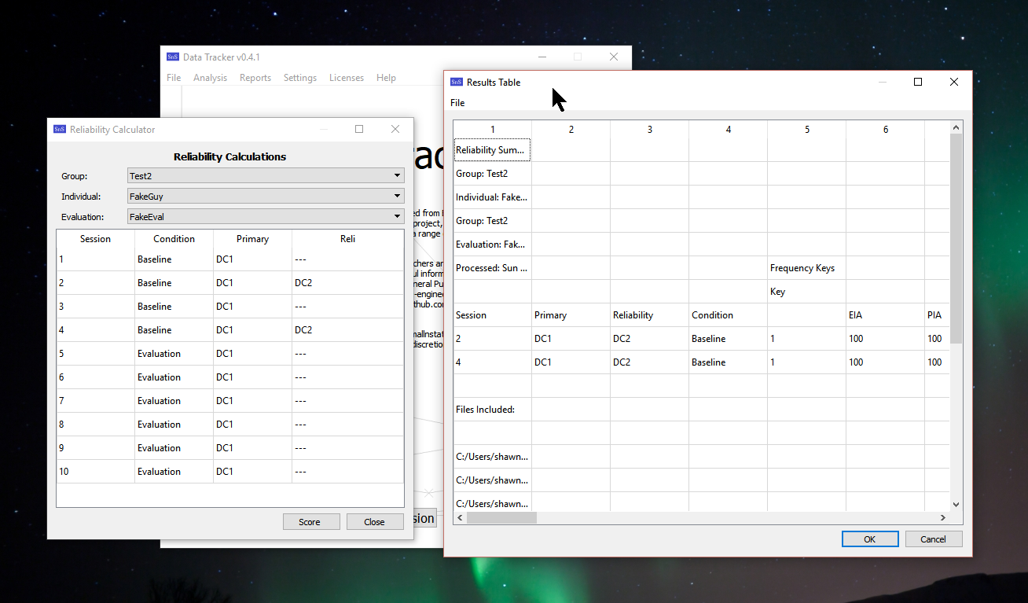1028x603 pixels.
Task: Open the Analysis menu in Data Tracker
Action: [x=210, y=78]
